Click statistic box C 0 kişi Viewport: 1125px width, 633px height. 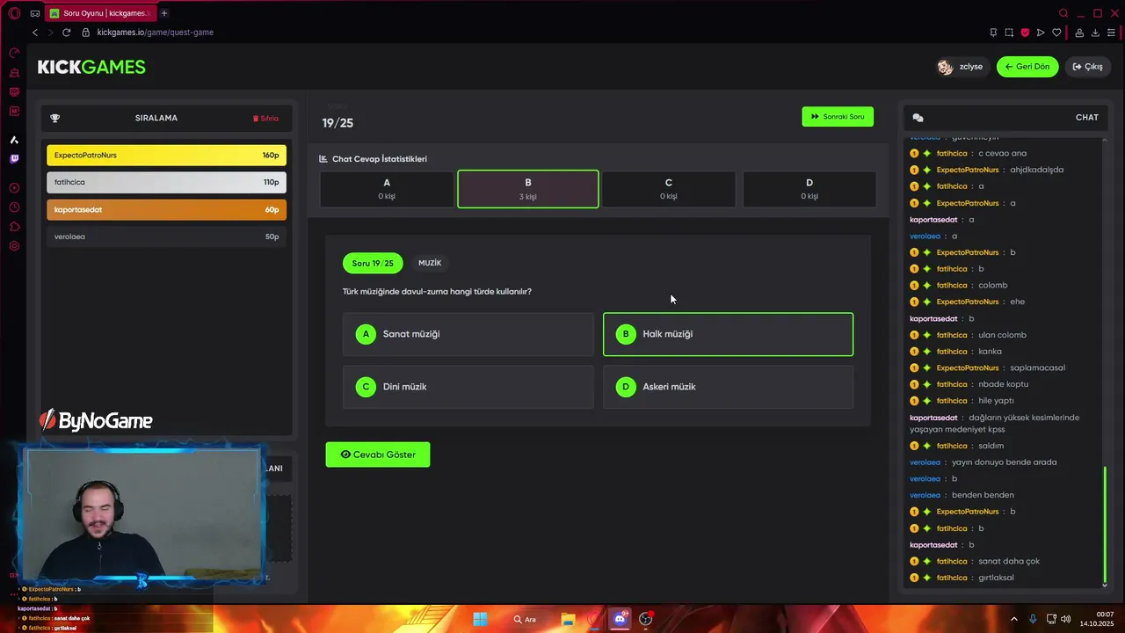(669, 189)
